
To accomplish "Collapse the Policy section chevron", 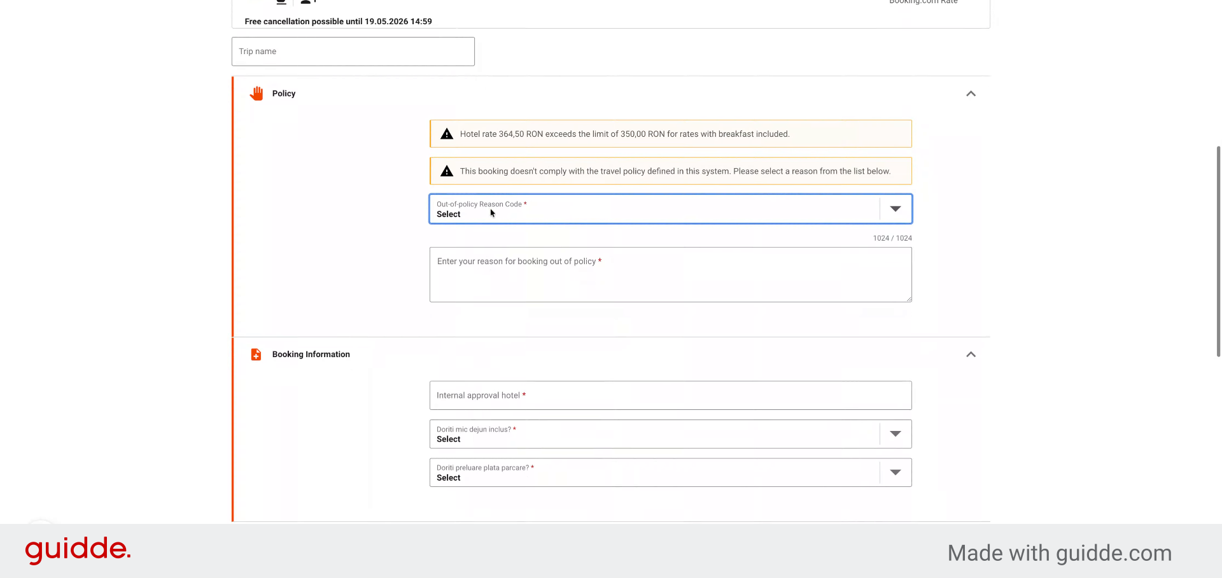I will [x=971, y=94].
